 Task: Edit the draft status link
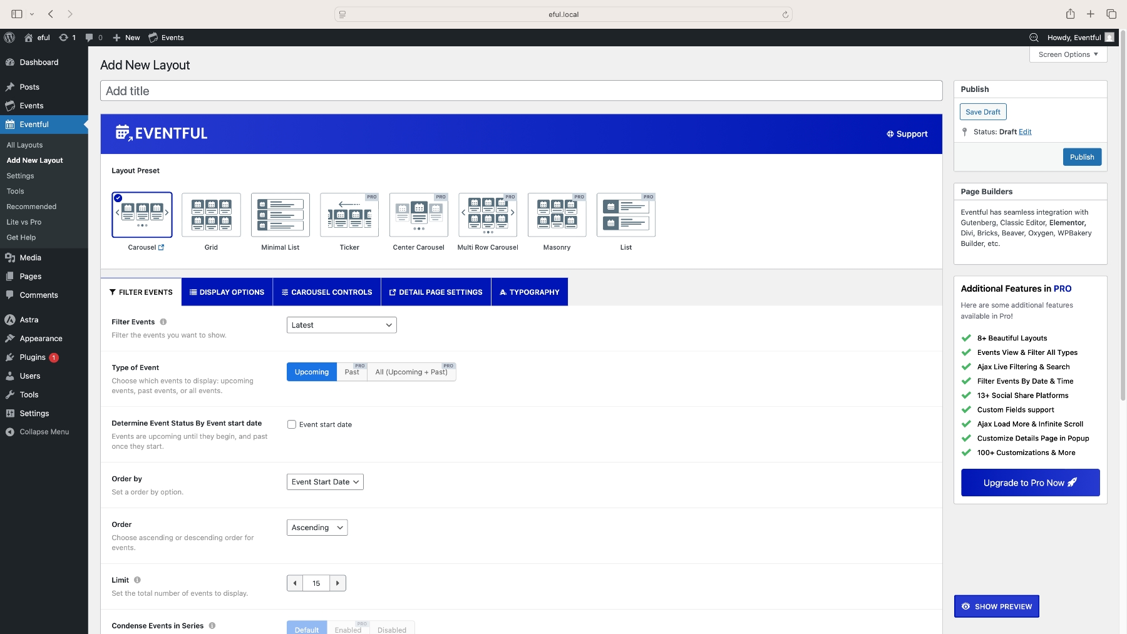point(1025,132)
